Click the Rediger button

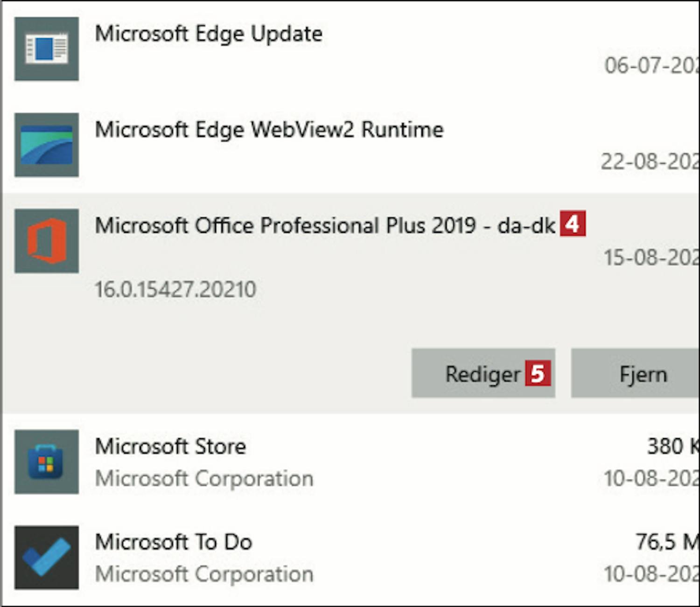coord(483,373)
